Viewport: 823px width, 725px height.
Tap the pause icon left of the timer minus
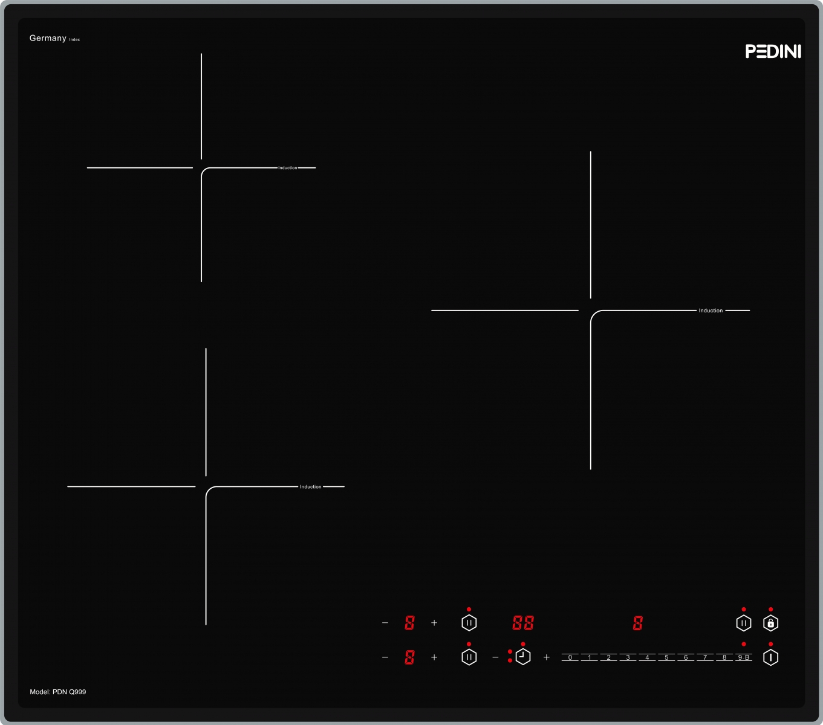point(469,657)
